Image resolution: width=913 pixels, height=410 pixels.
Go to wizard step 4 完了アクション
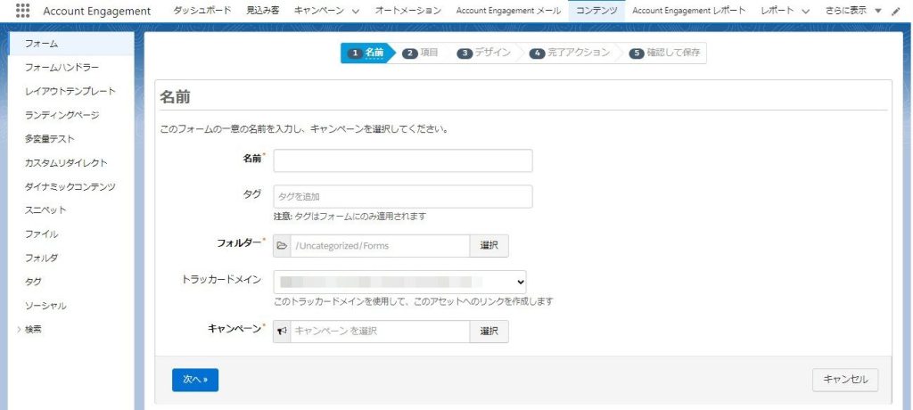(570, 53)
